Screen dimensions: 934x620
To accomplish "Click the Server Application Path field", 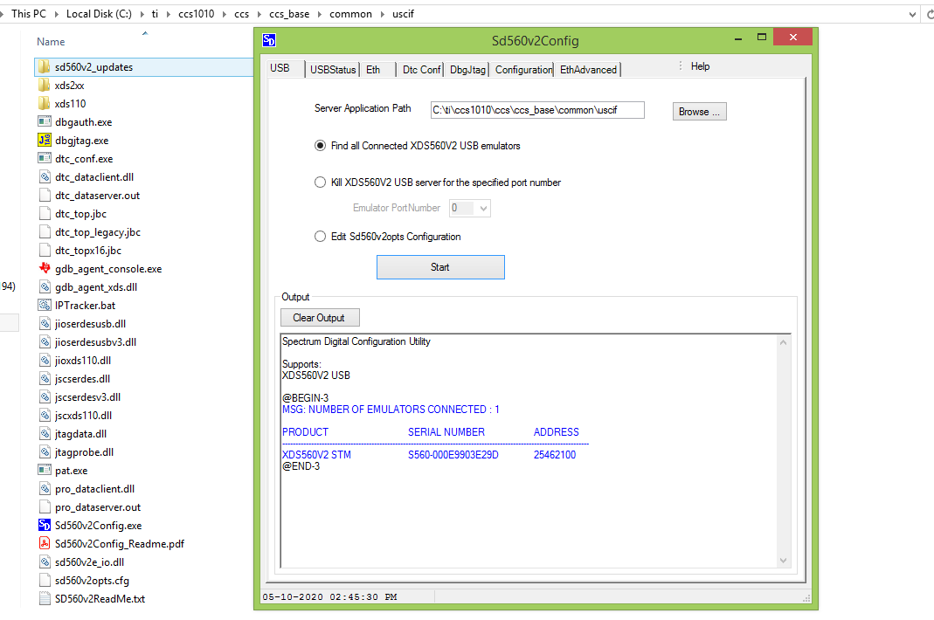I will [x=537, y=110].
